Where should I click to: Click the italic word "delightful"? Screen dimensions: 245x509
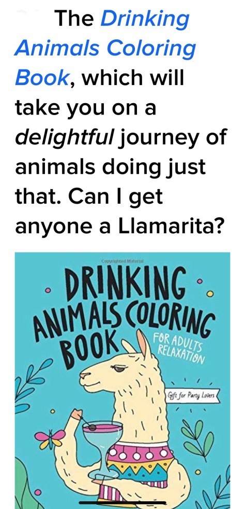tap(65, 138)
